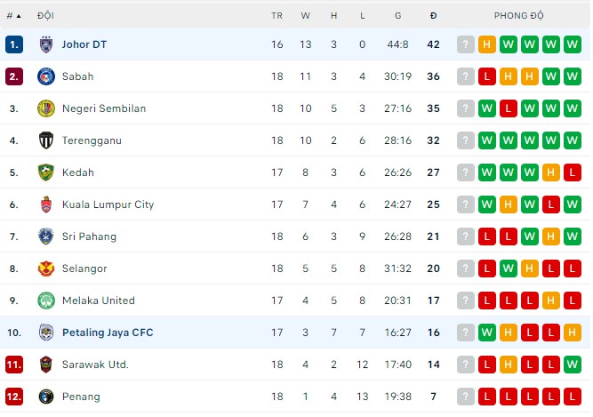This screenshot has height=417, width=593.
Task: Click the Negeri Sembilan club badge
Action: (46, 108)
